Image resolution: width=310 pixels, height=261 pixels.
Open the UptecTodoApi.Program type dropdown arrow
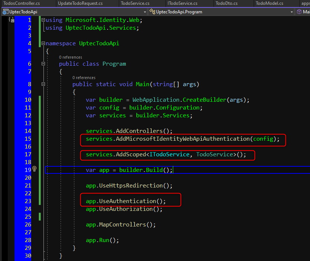(291, 12)
